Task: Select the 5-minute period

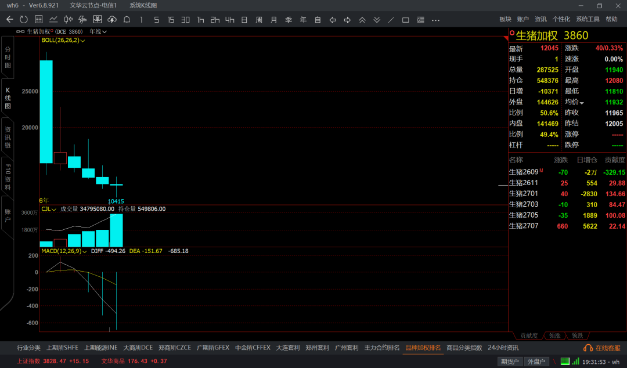Action: [x=156, y=20]
